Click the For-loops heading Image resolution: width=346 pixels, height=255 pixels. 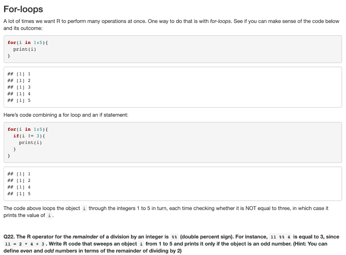pos(23,9)
